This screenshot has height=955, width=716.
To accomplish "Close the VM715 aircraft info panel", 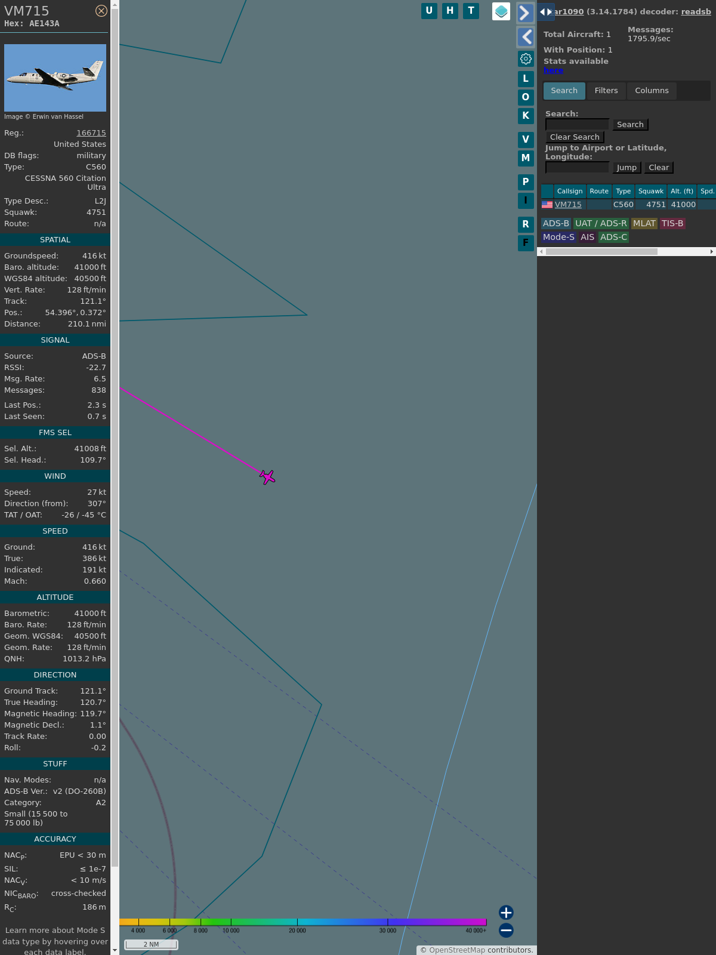I will click(x=101, y=11).
